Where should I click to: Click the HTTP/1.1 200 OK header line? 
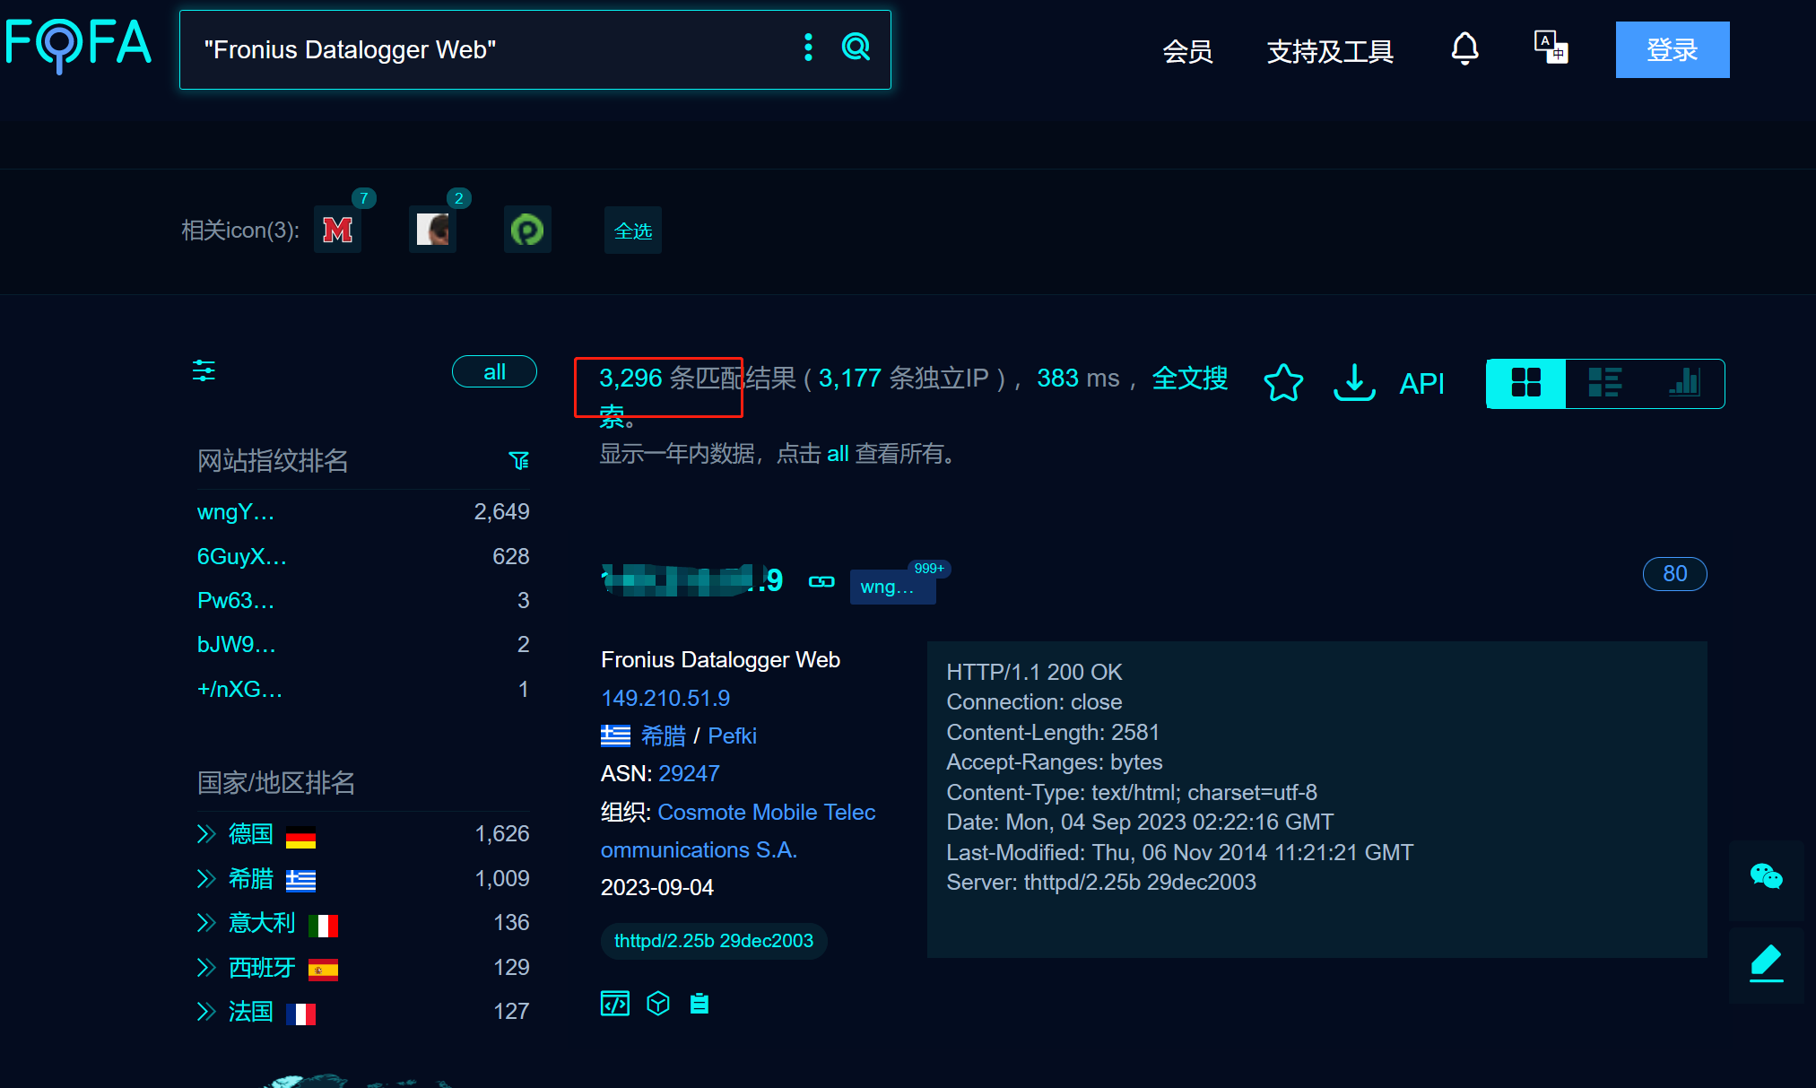(x=1034, y=673)
